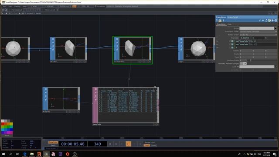
Task: Pick the red swatch in node color palette
Action: (3, 124)
